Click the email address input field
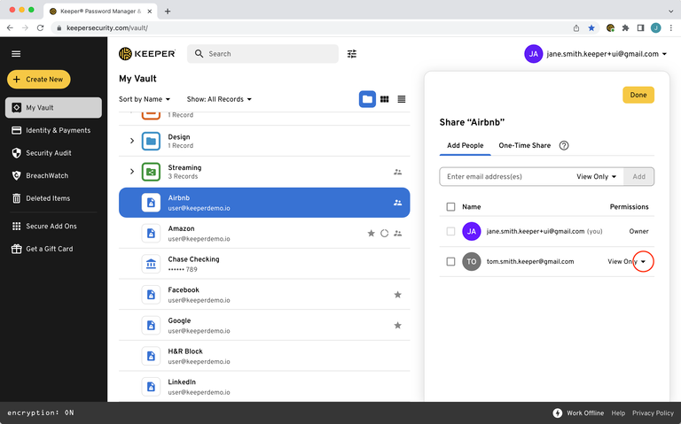Viewport: 681px width, 424px height. (x=505, y=177)
